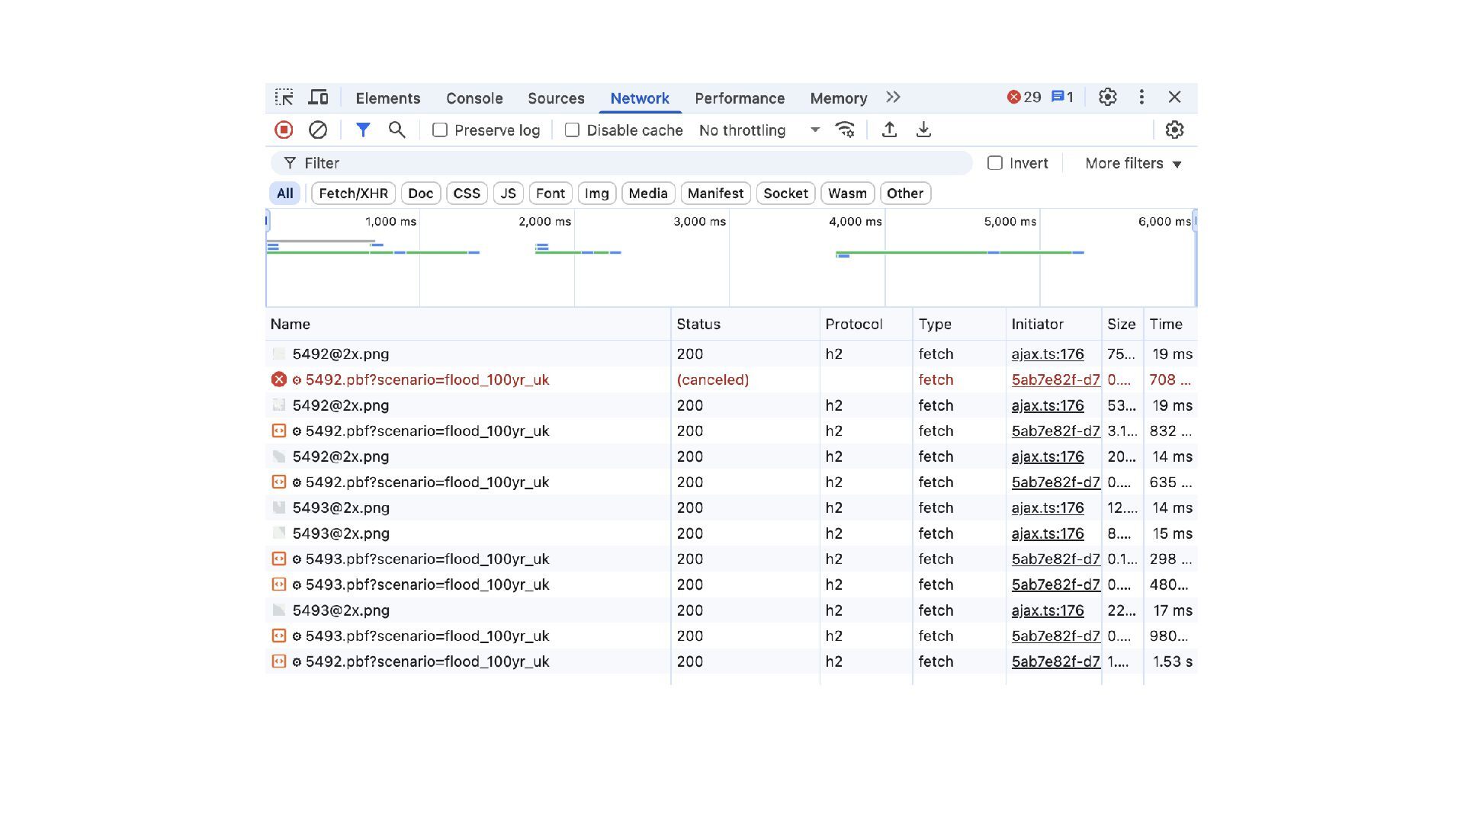Stop recording network log
1464x823 pixels.
[284, 130]
